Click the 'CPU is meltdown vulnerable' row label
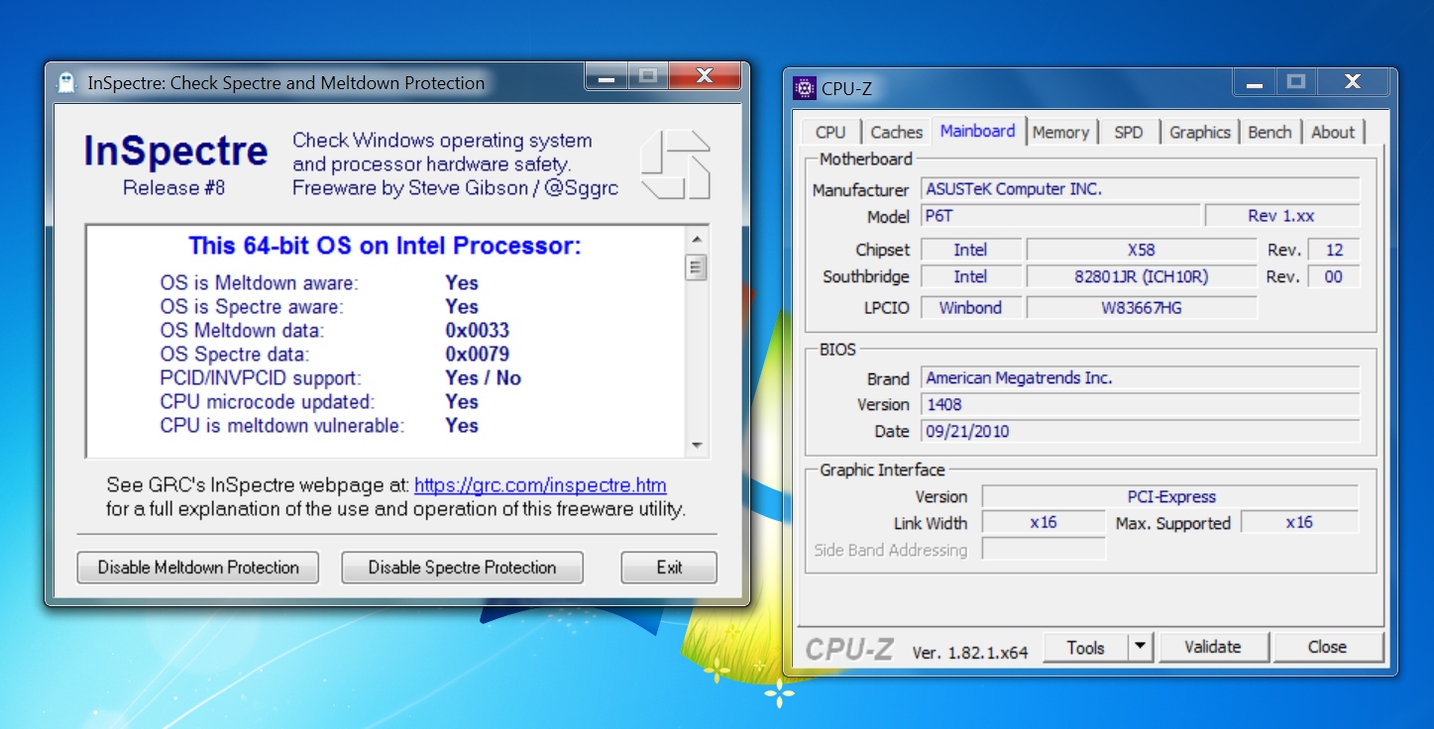 (282, 426)
